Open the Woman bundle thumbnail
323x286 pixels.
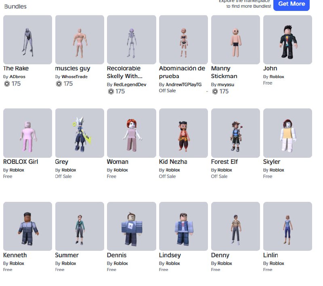tap(132, 133)
